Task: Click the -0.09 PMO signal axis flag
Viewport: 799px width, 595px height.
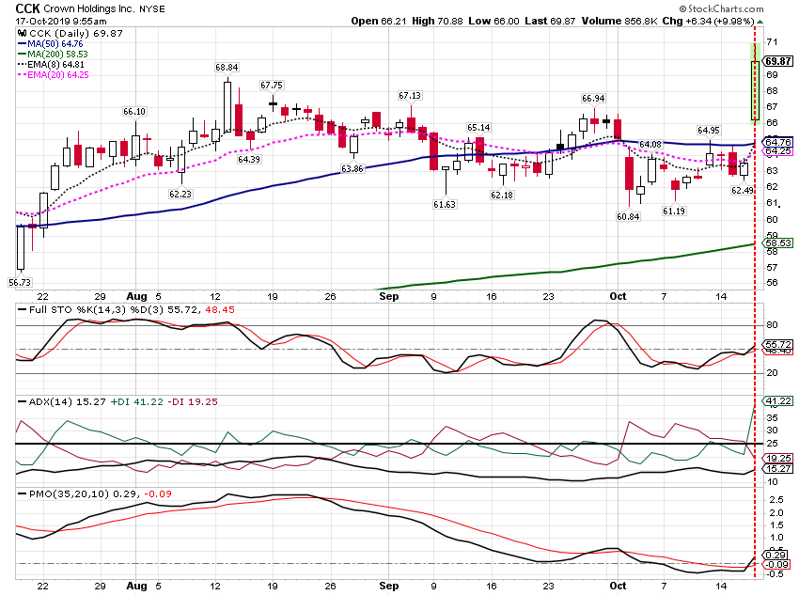Action: coord(775,564)
